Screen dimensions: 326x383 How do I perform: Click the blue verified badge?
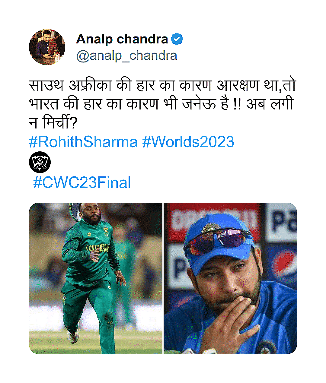[177, 39]
